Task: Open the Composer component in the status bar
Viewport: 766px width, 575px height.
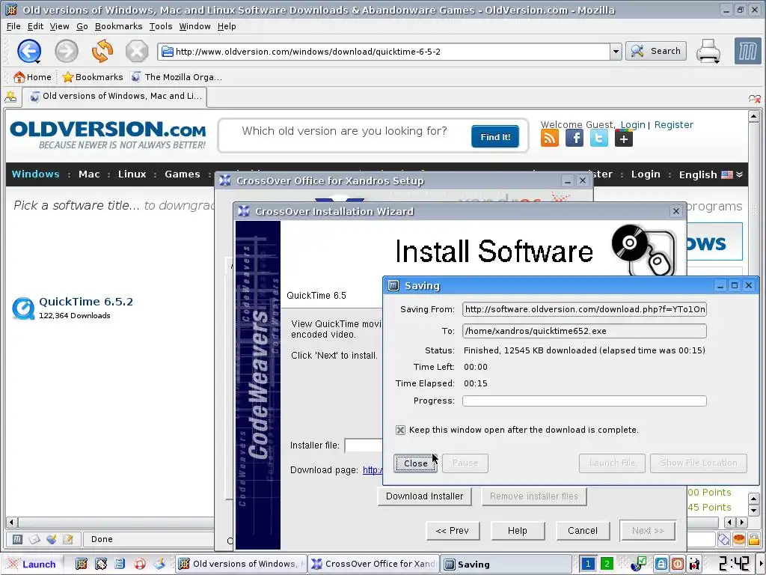Action: [51, 539]
